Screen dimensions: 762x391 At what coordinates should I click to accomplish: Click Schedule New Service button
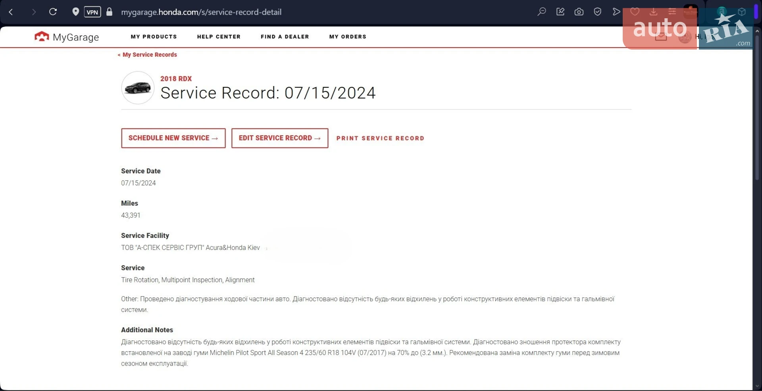point(173,138)
